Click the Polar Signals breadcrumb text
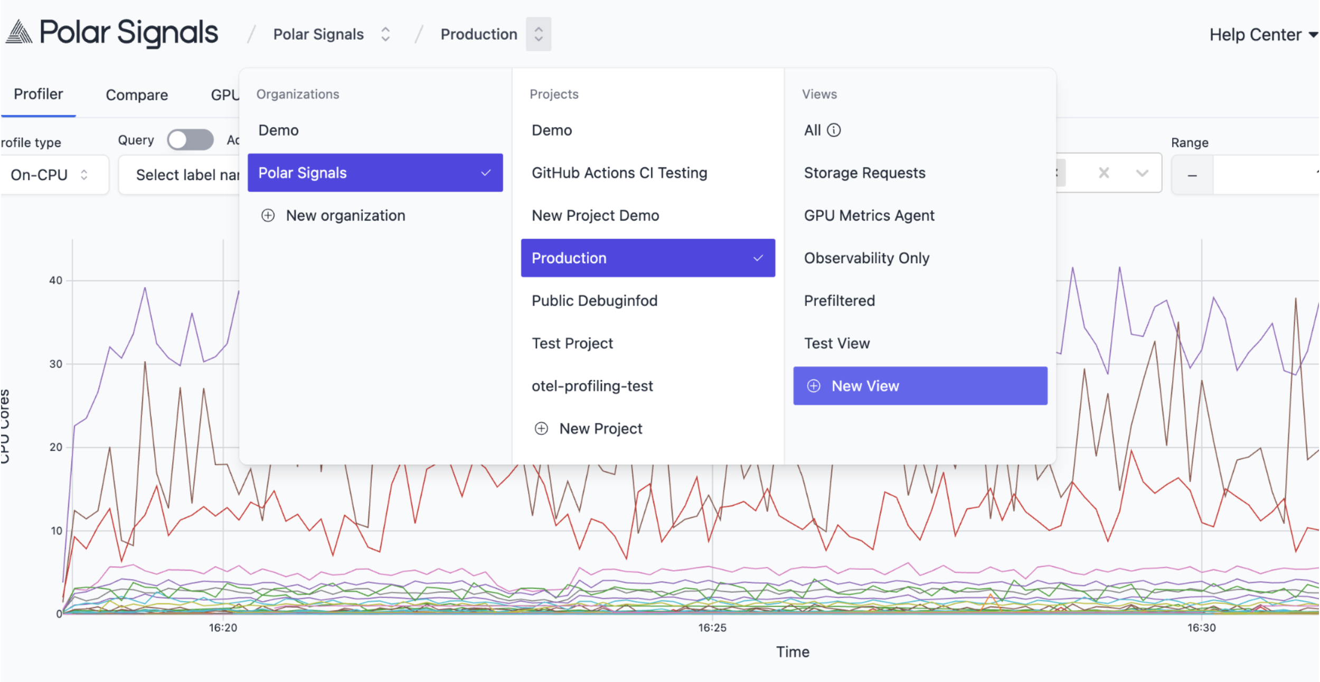Screen dimensions: 1320x682 tap(318, 34)
